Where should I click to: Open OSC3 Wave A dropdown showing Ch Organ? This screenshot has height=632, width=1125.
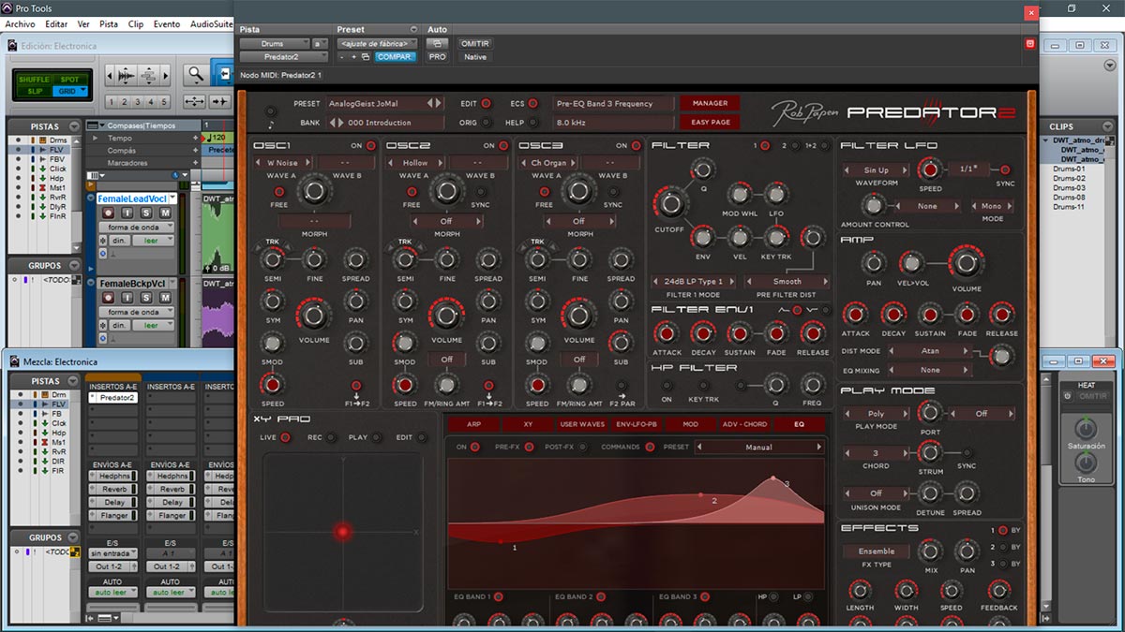(x=547, y=162)
